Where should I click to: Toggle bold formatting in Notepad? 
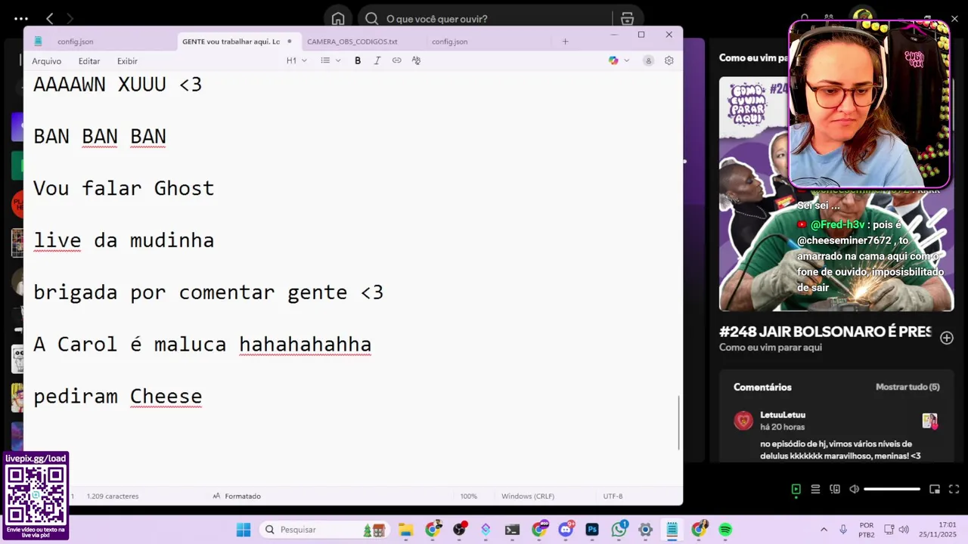[358, 60]
